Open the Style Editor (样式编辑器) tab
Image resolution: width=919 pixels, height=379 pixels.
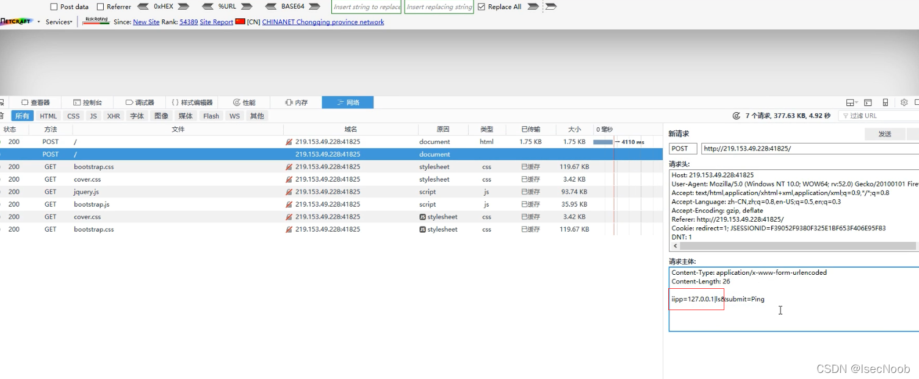click(x=192, y=102)
